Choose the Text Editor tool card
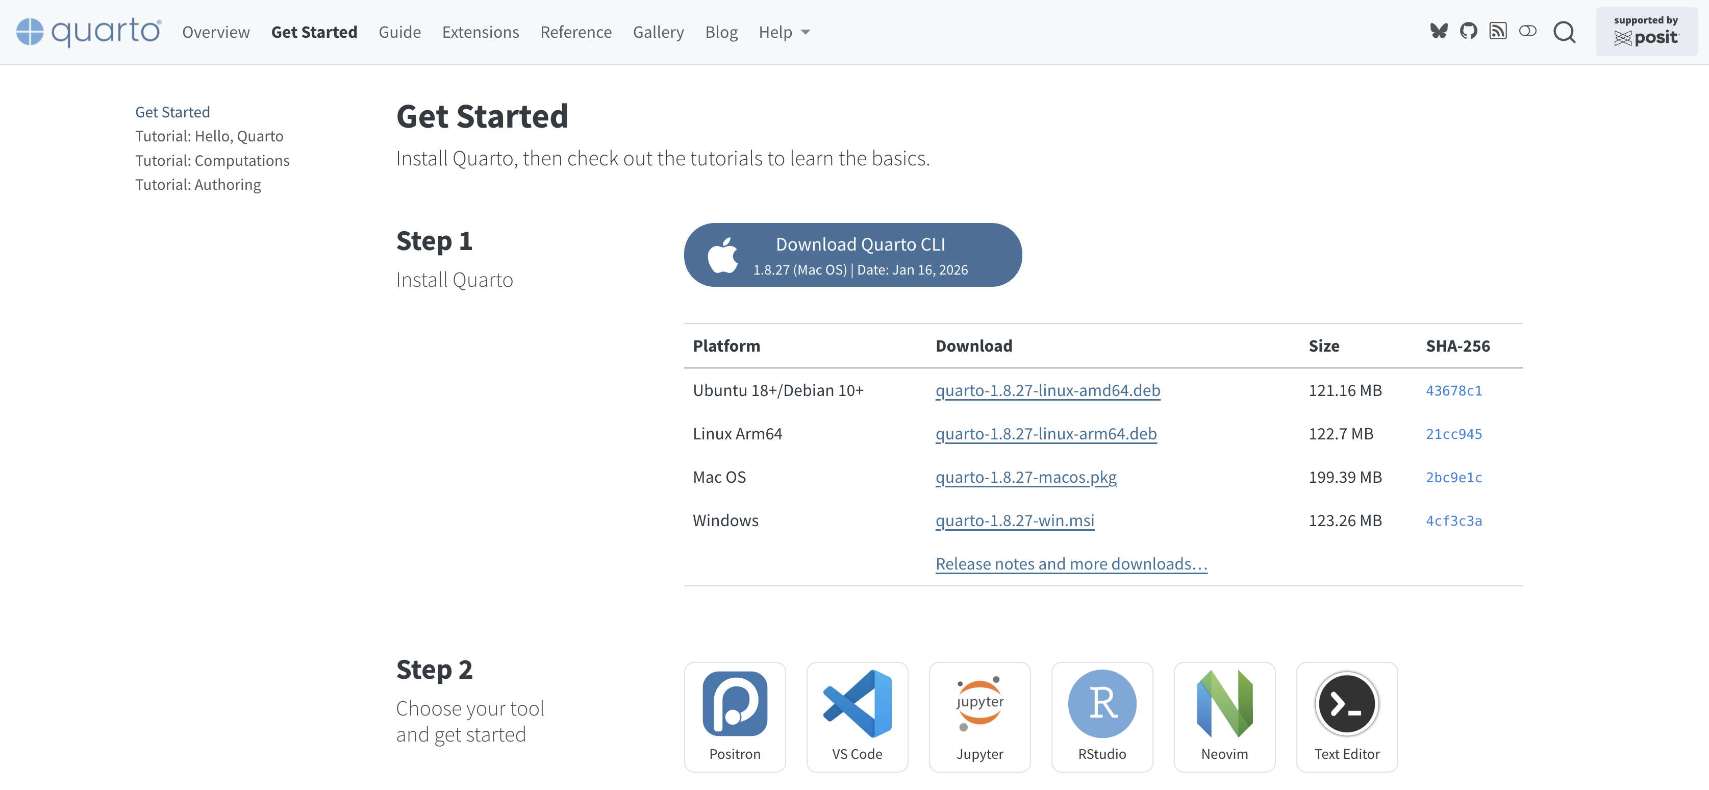Screen dimensions: 1709x790 [1346, 717]
